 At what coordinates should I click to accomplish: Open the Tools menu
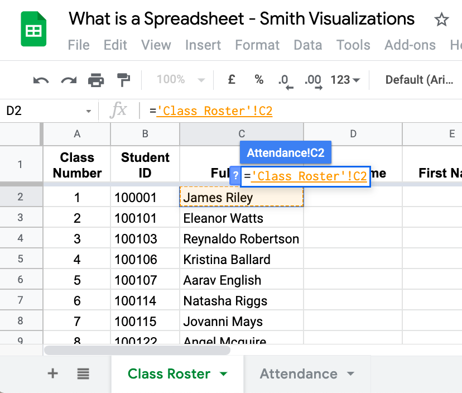pos(353,45)
